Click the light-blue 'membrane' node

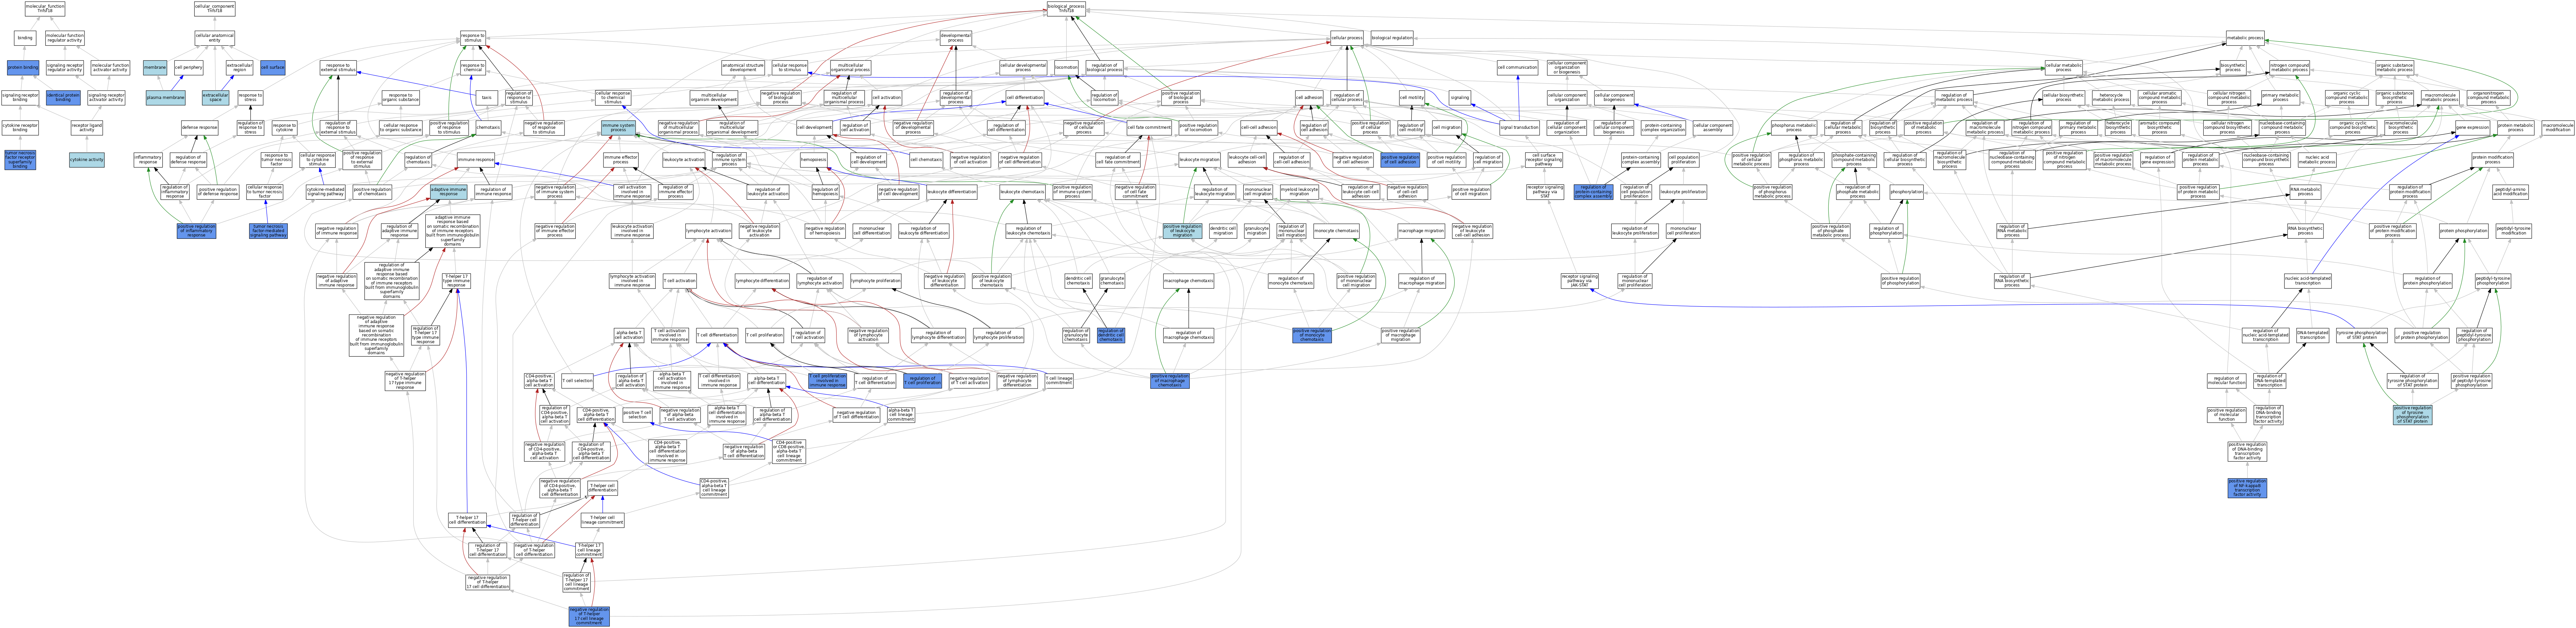click(155, 68)
